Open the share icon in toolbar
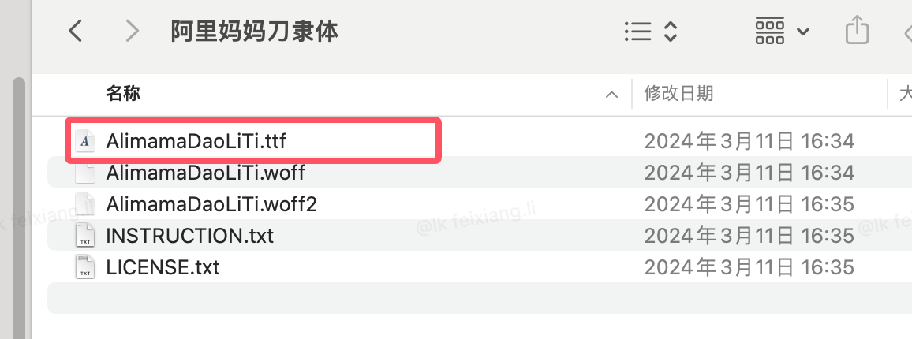This screenshot has width=912, height=339. 857,30
